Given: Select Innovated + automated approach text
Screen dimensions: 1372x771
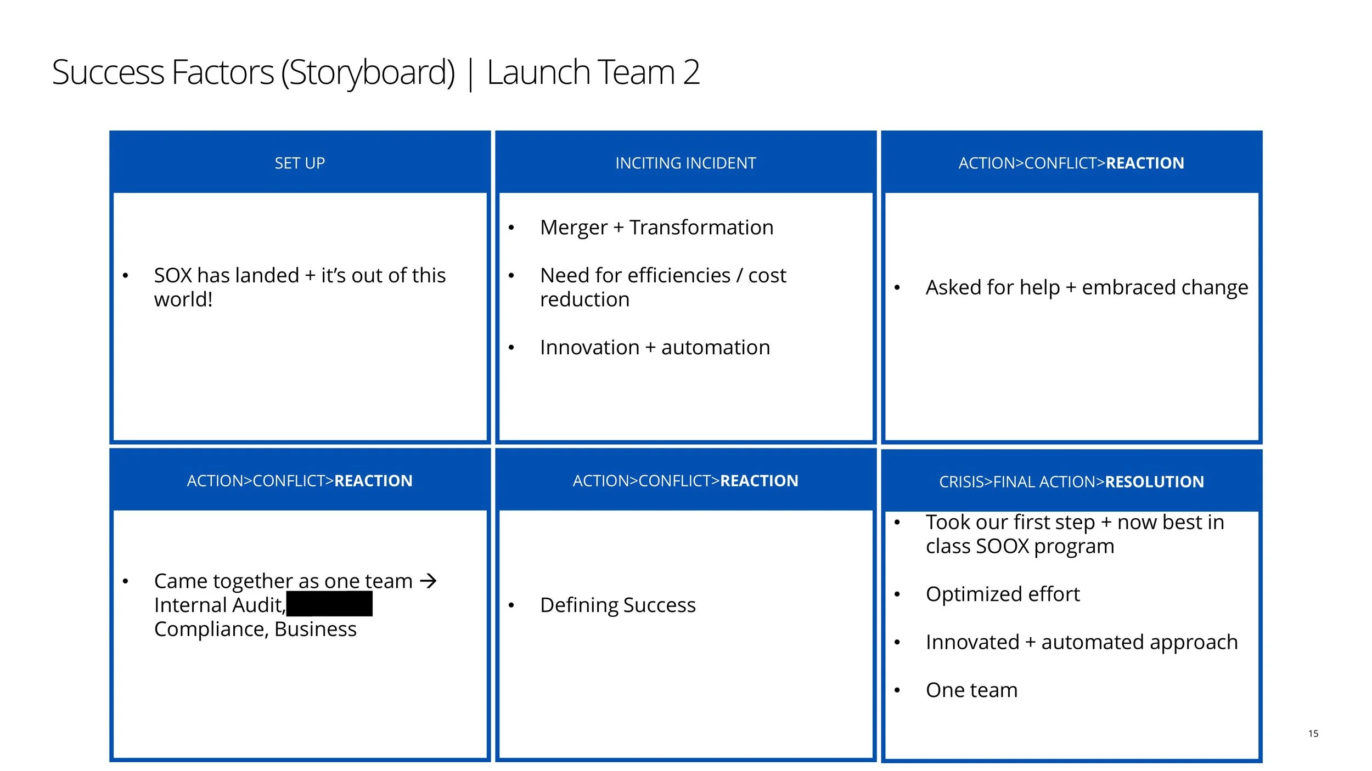Looking at the screenshot, I should (1081, 642).
